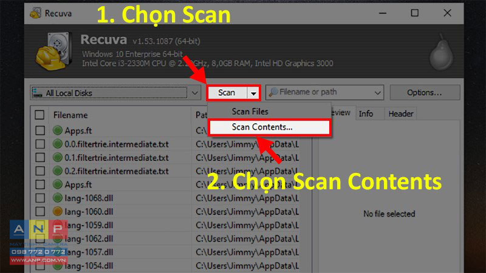Image resolution: width=486 pixels, height=273 pixels.
Task: Click the path cell of lang-1057.dll
Action: [x=247, y=252]
